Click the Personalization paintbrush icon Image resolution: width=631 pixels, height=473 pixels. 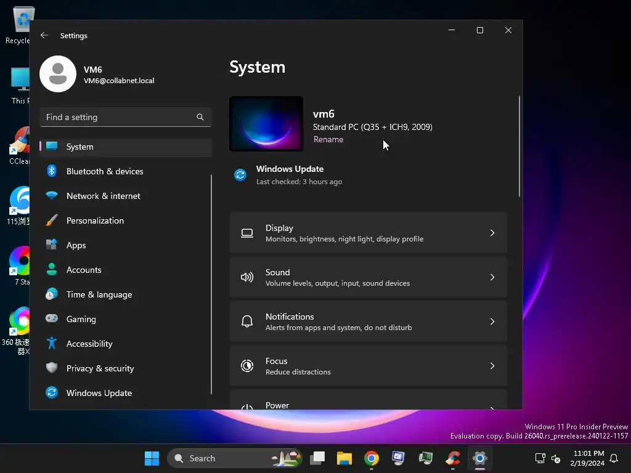52,220
